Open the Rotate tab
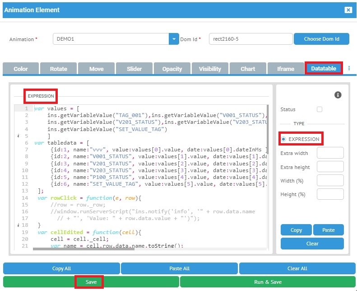357x291 pixels. [x=58, y=69]
